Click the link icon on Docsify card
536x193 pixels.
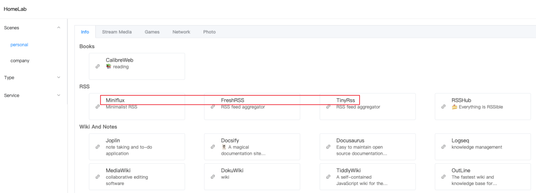tap(212, 147)
